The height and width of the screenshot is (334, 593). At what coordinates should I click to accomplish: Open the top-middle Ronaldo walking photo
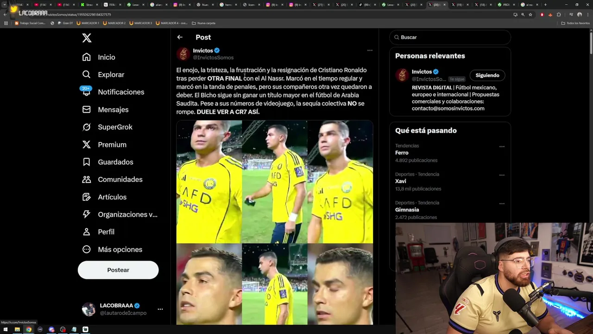coord(275,182)
